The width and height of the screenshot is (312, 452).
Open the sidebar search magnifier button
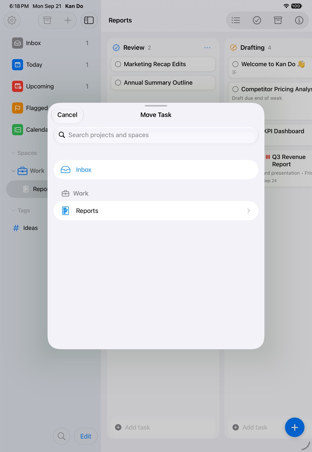point(61,436)
